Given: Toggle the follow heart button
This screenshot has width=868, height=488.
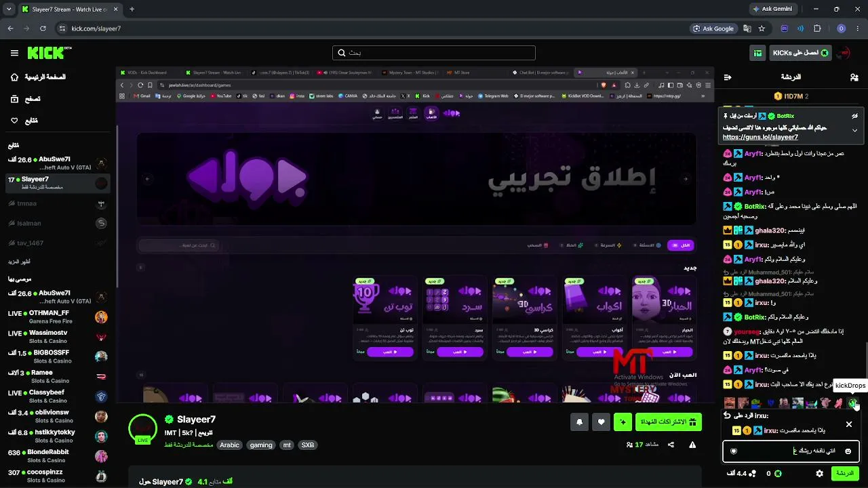Looking at the screenshot, I should (x=601, y=422).
